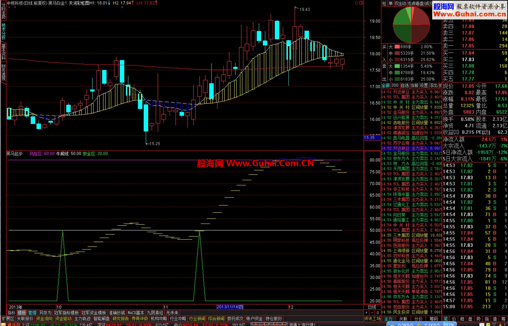Click the bright red 买入 大 swatch
Viewport: 508px width, 326px height.
397,47
